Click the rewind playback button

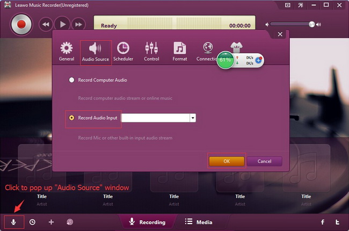pos(46,24)
